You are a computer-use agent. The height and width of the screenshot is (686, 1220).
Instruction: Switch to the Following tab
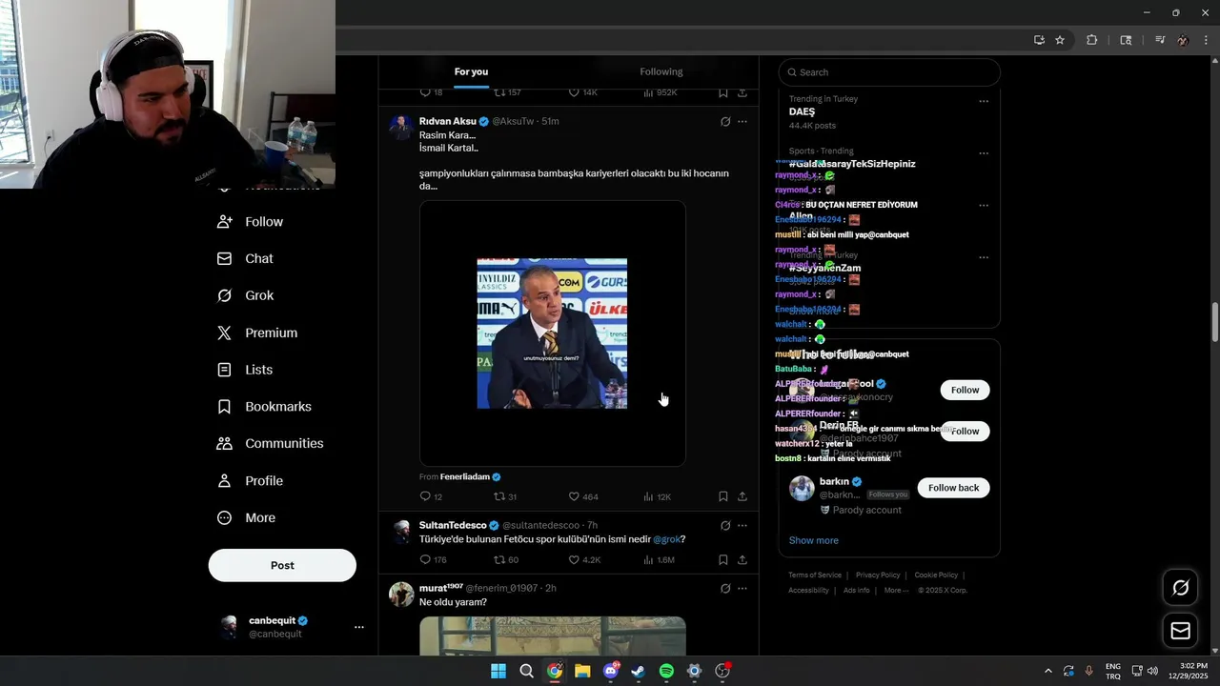[x=661, y=72]
